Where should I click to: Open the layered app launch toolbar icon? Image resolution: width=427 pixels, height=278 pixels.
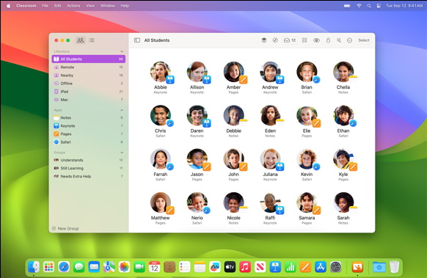click(264, 40)
